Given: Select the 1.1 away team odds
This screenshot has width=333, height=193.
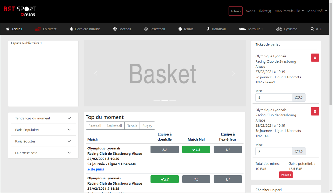Looking at the screenshot, I should pos(228,149).
